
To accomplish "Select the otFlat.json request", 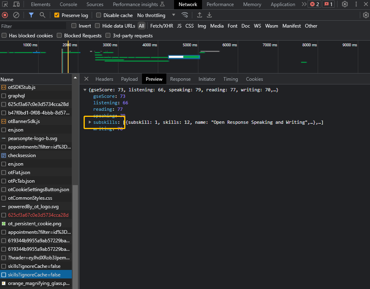I will pos(21,173).
